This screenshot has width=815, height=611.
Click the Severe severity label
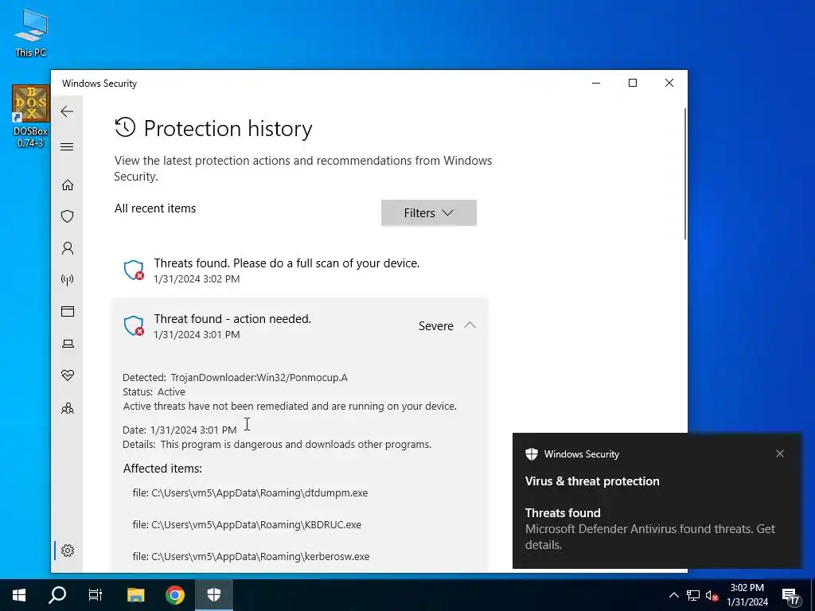(x=436, y=325)
